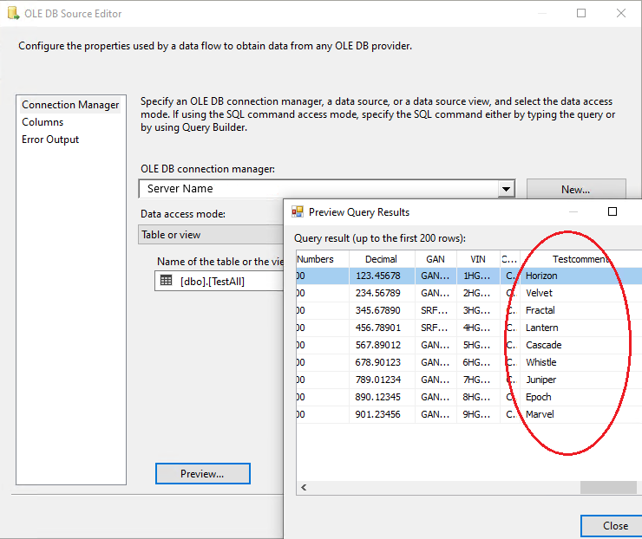Select the VIN column header
This screenshot has width=642, height=539.
477,258
